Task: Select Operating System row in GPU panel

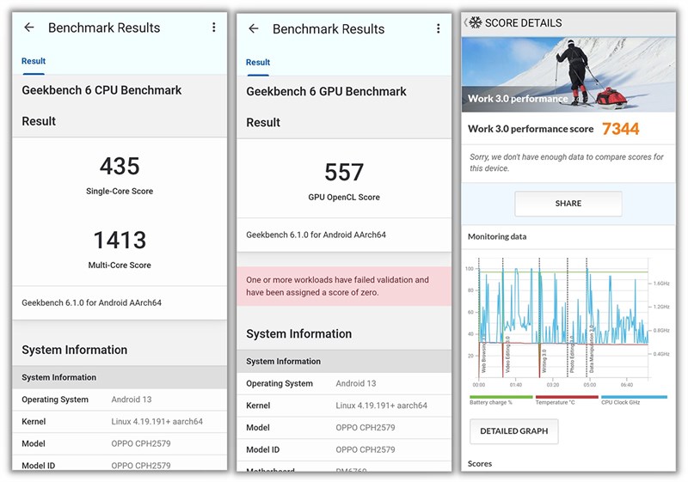Action: pyautogui.click(x=344, y=383)
